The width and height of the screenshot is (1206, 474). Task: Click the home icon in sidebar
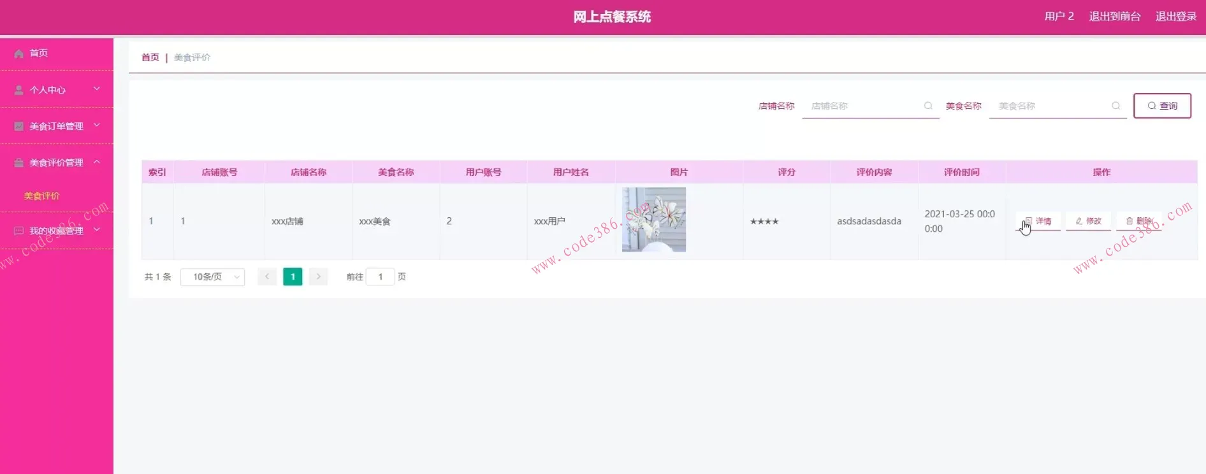pos(19,54)
